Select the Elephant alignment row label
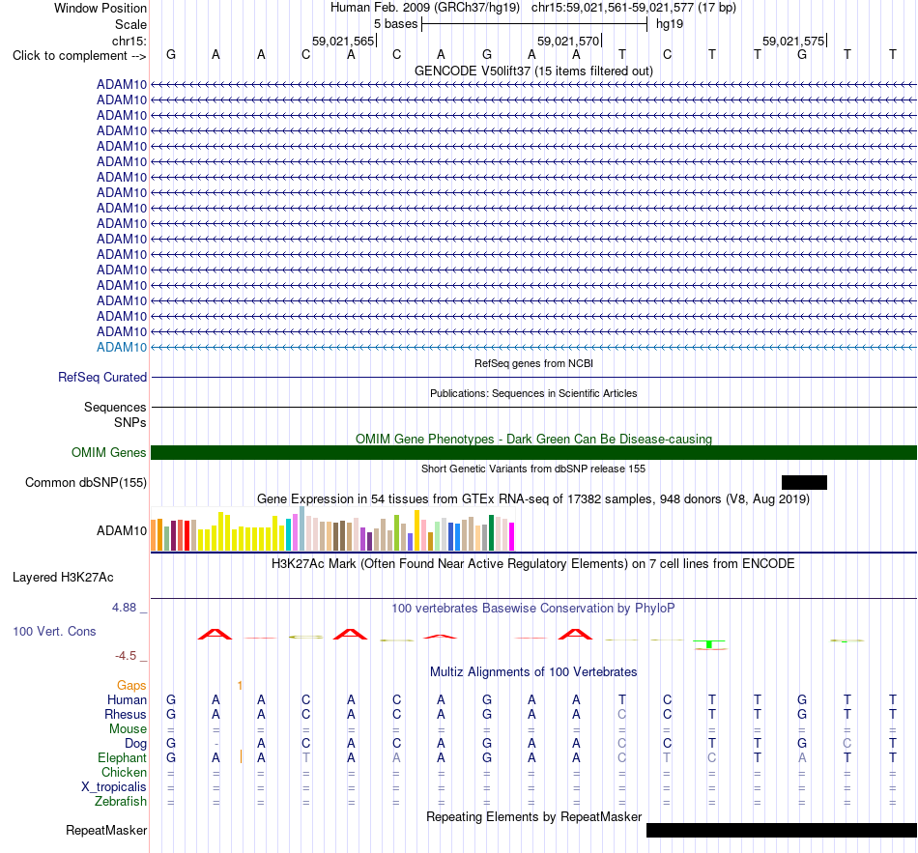The width and height of the screenshot is (918, 853). pos(123,757)
